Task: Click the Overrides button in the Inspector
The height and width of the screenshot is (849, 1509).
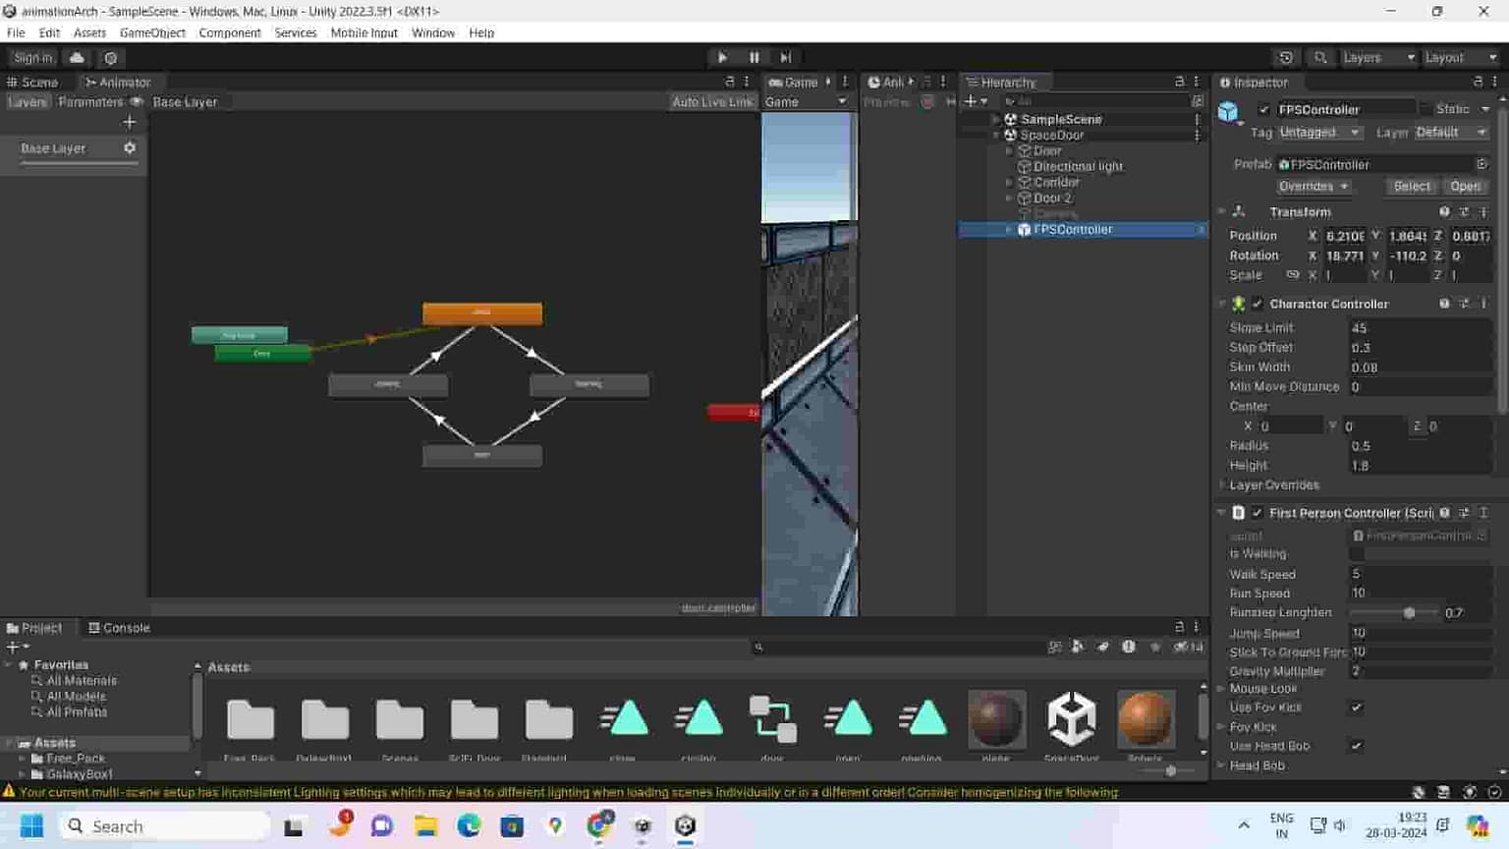Action: pyautogui.click(x=1313, y=186)
